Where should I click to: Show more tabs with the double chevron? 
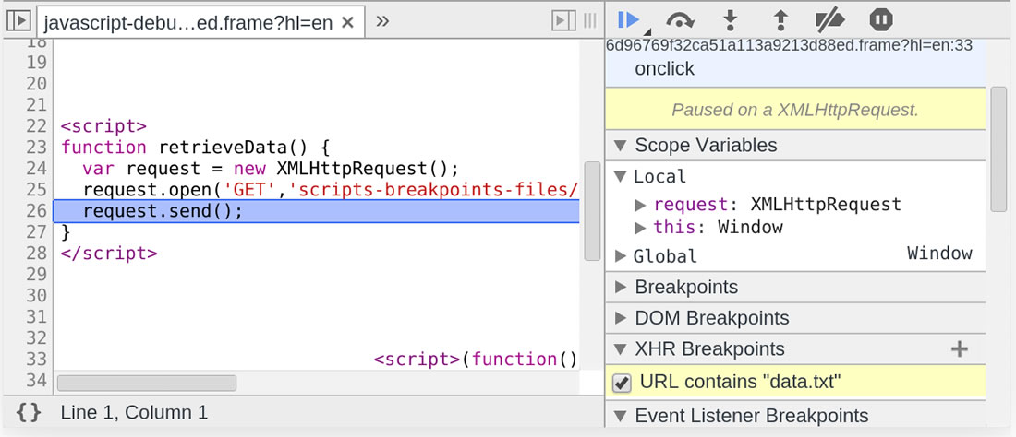[x=382, y=20]
